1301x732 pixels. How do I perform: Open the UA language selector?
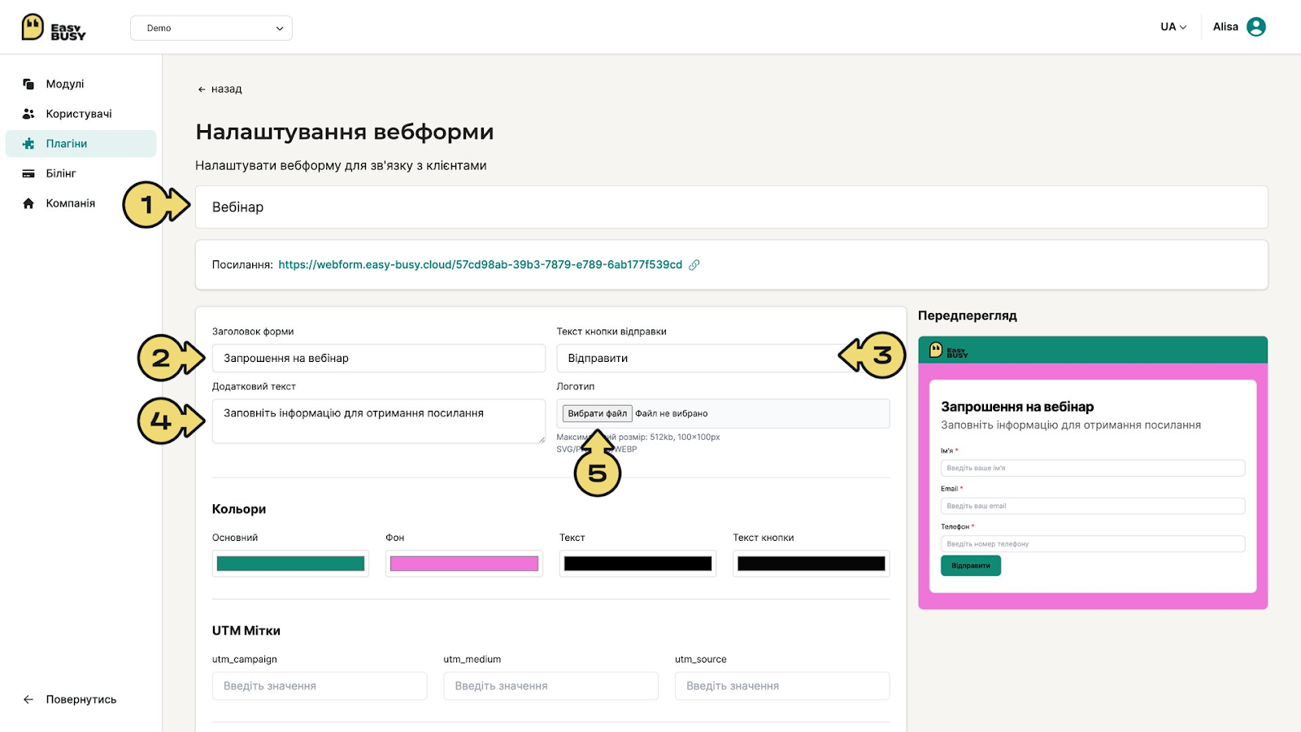(x=1173, y=27)
